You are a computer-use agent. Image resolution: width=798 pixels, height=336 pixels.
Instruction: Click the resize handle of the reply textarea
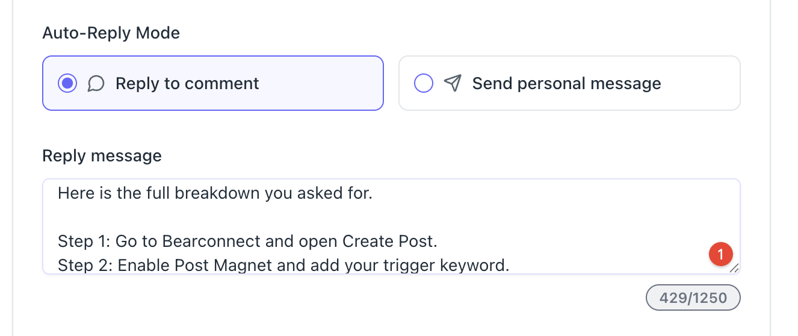[734, 269]
